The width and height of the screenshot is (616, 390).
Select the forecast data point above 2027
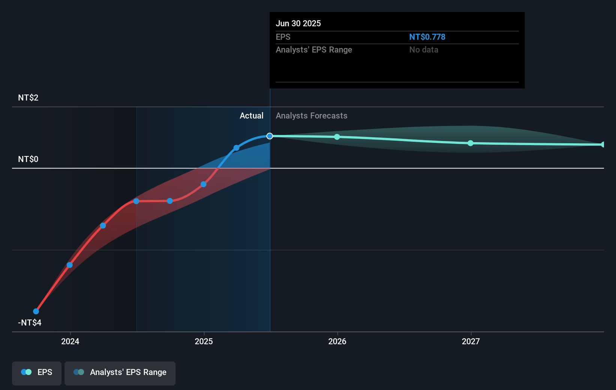[470, 143]
